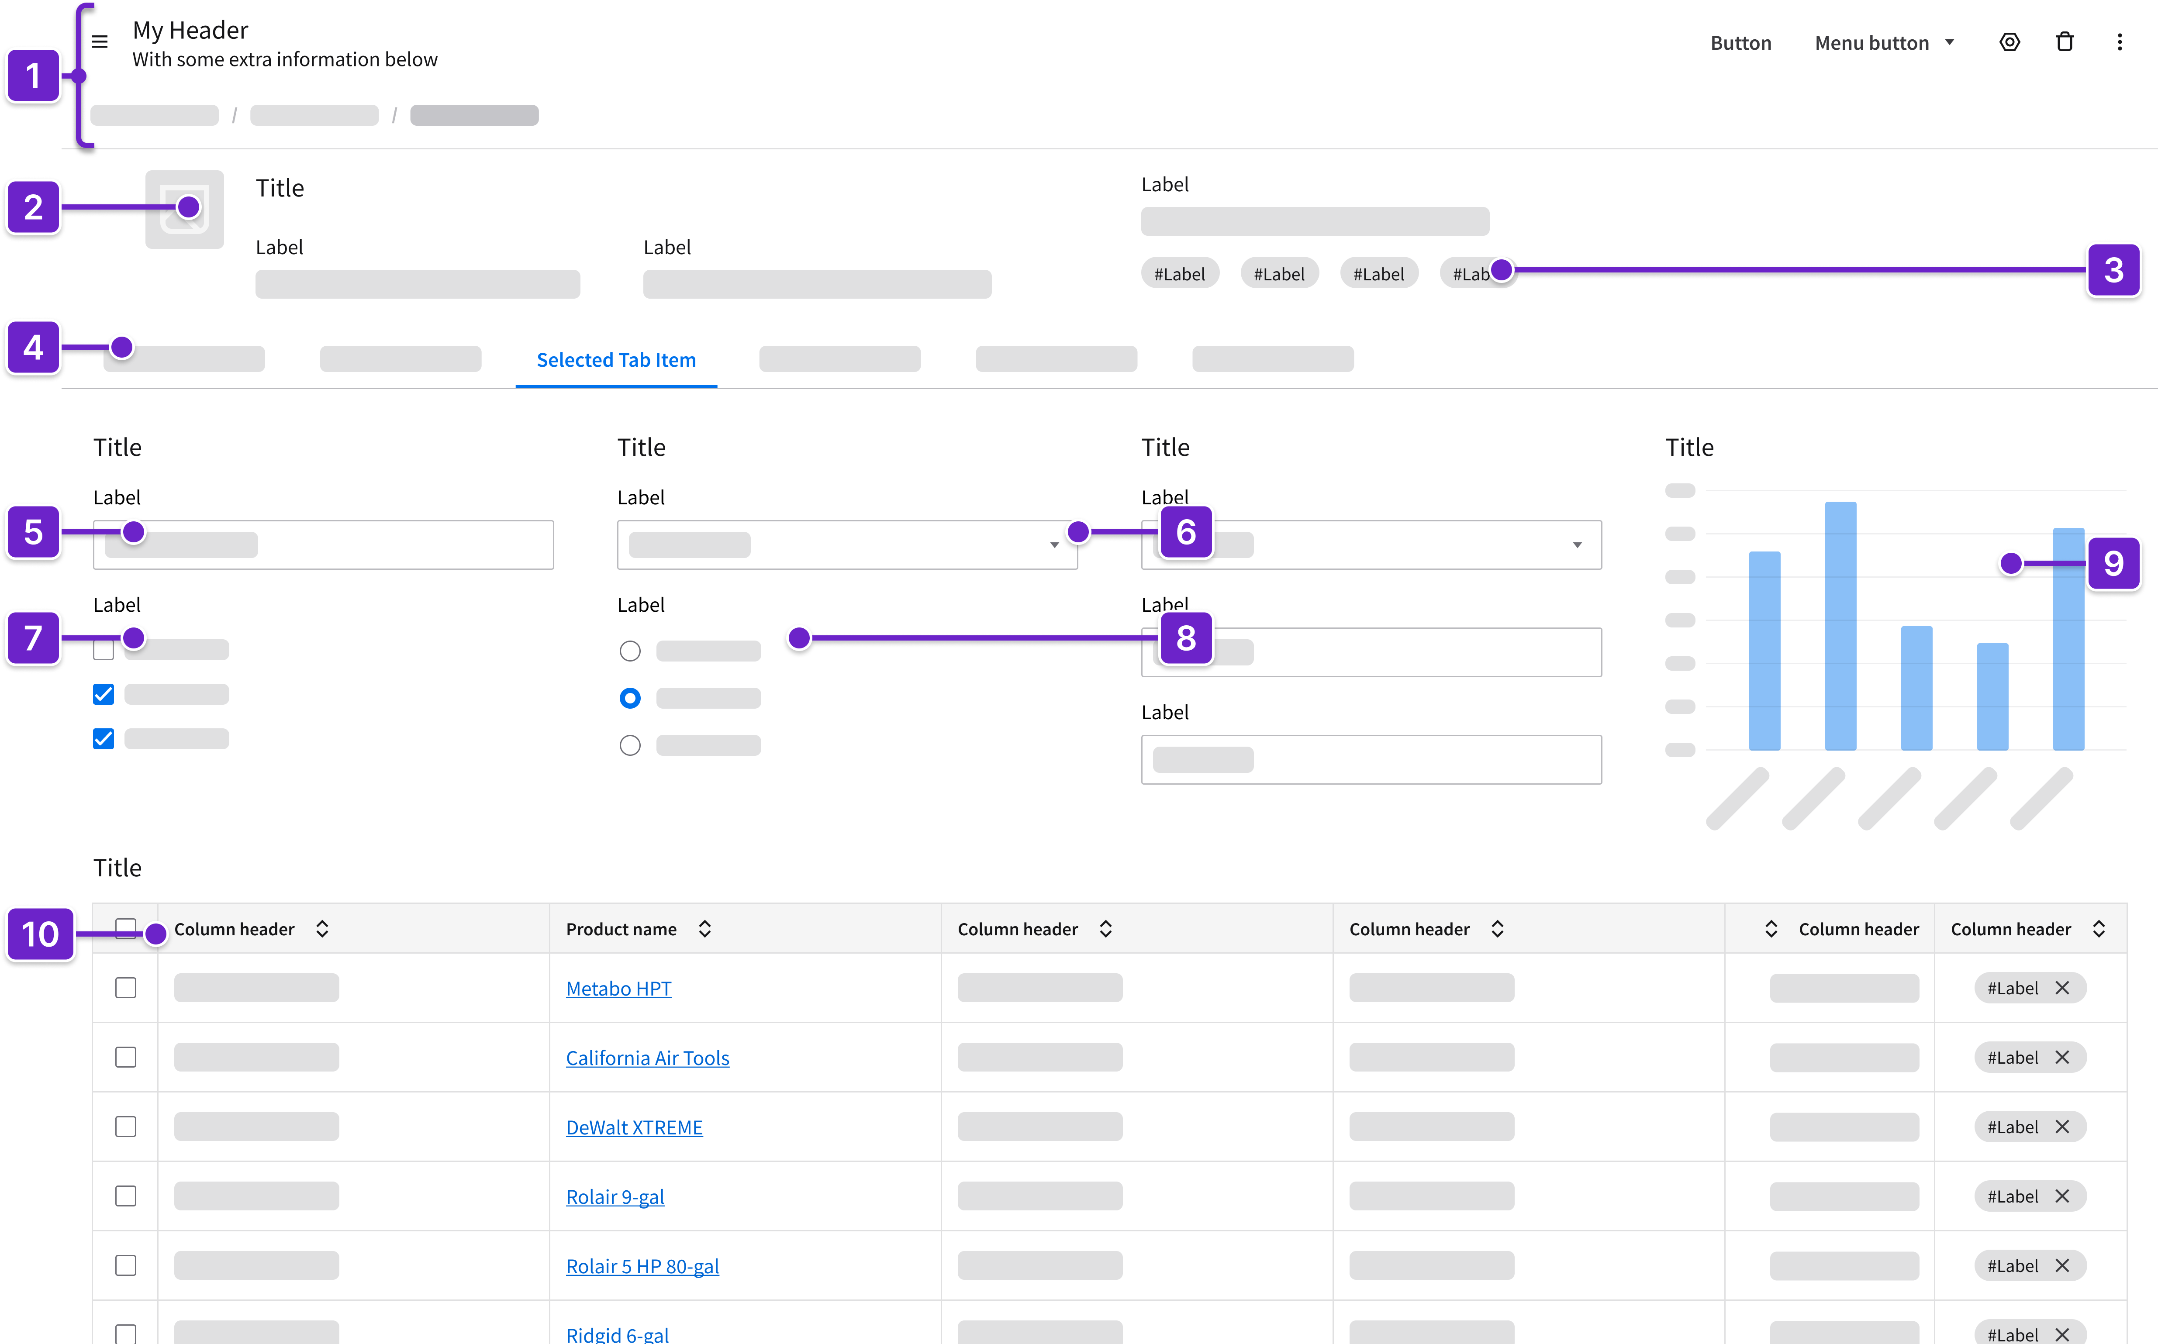Click the Button in the header

pyautogui.click(x=1740, y=43)
